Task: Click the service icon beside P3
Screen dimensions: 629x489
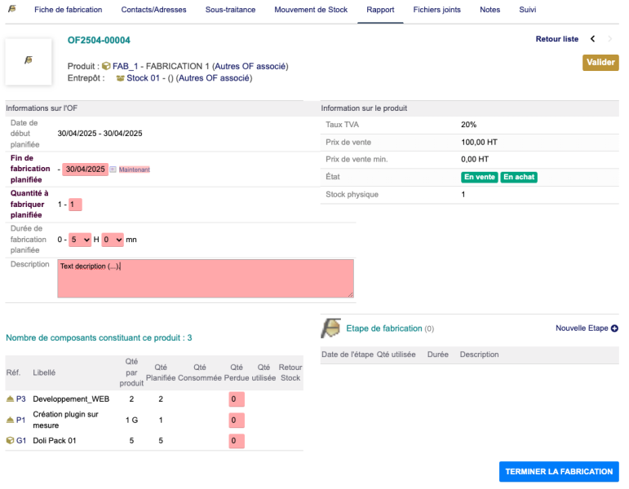Action: click(x=10, y=399)
